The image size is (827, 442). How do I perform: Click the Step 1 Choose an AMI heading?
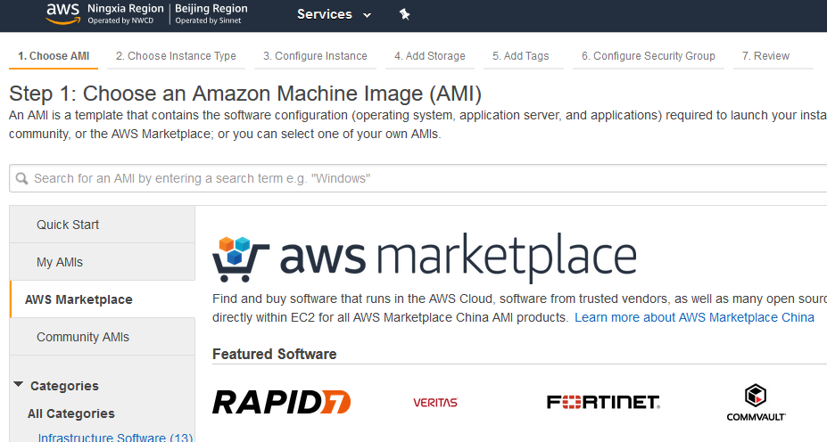(x=245, y=94)
